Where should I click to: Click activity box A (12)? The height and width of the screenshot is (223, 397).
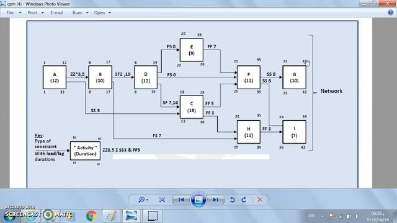click(55, 77)
